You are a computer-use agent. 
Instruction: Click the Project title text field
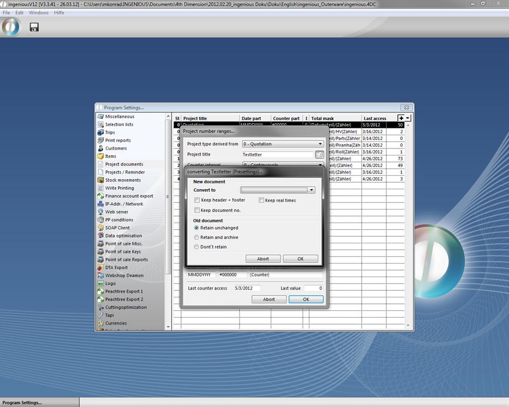(x=277, y=155)
